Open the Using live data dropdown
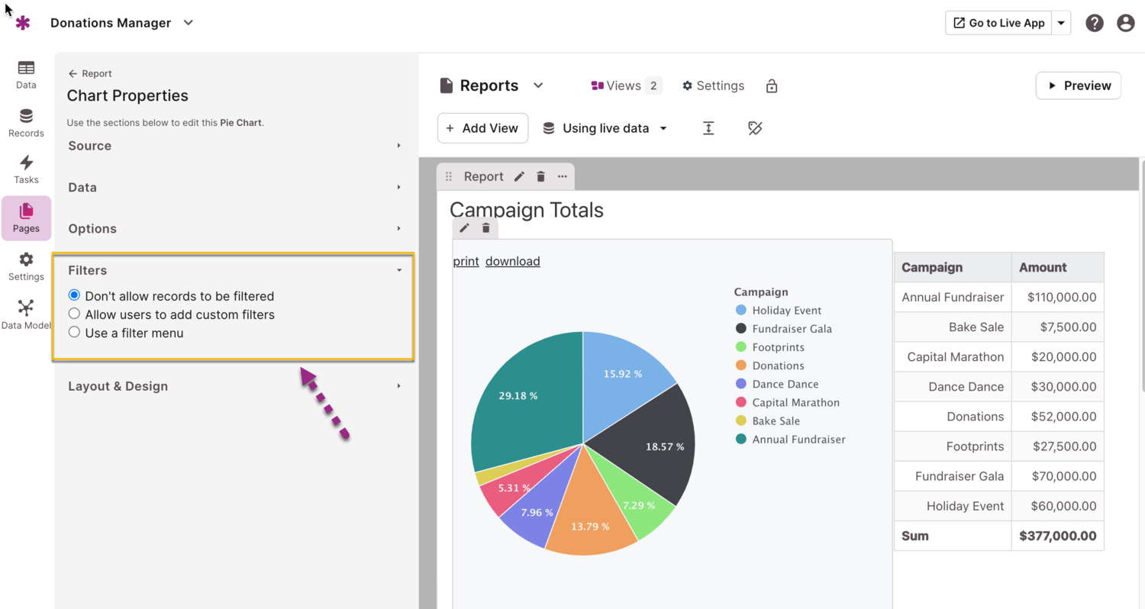The image size is (1145, 609). pyautogui.click(x=606, y=128)
